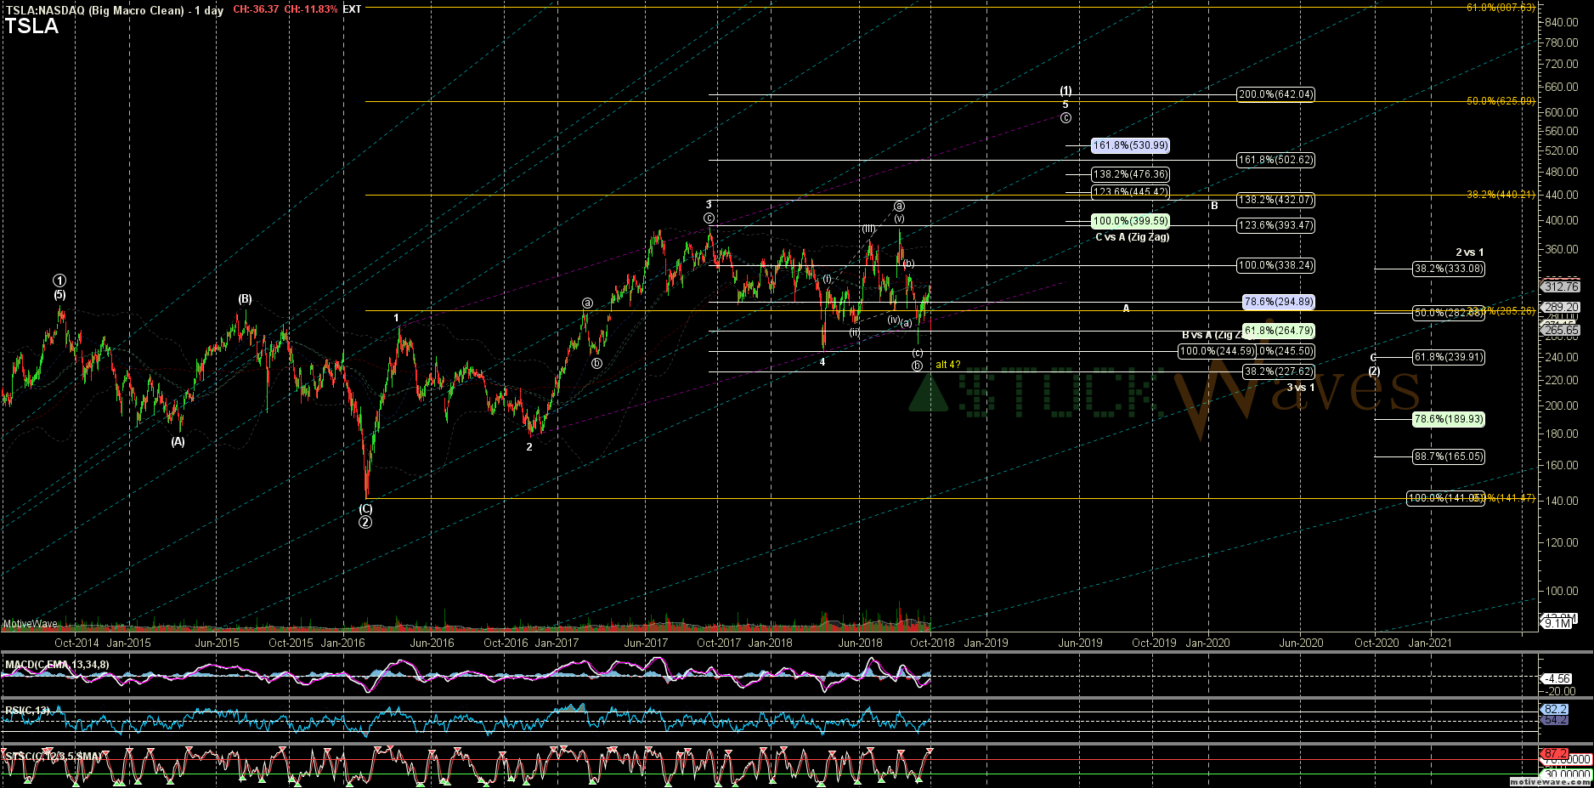Screen dimensions: 1594x788
Task: Select the 200.0%(642.04) Fibonacci label
Action: pos(1275,94)
